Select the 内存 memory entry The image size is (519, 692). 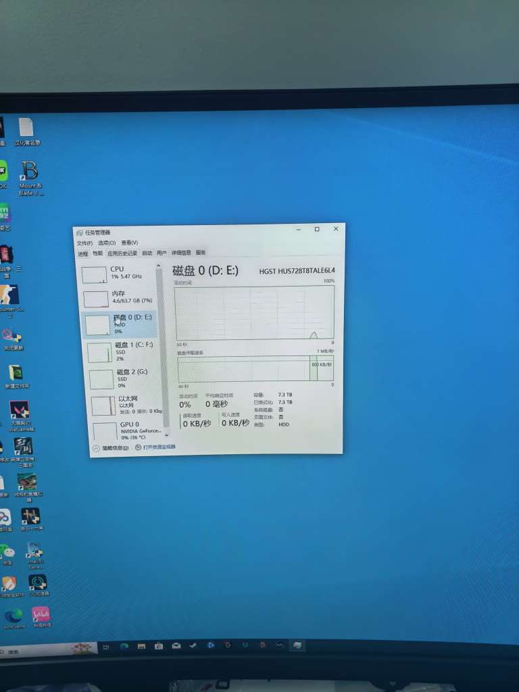point(119,298)
